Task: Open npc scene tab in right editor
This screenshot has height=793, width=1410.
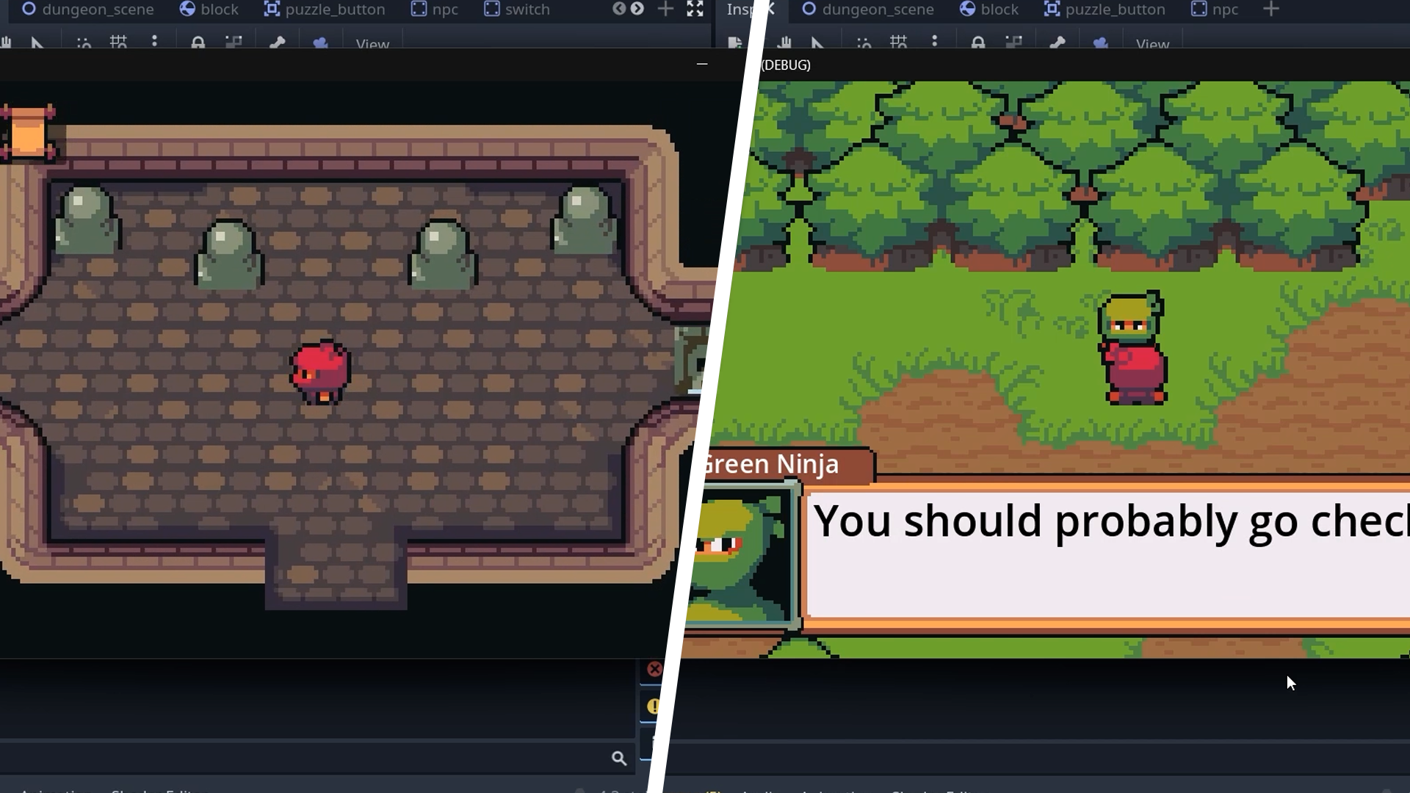Action: (x=1215, y=10)
